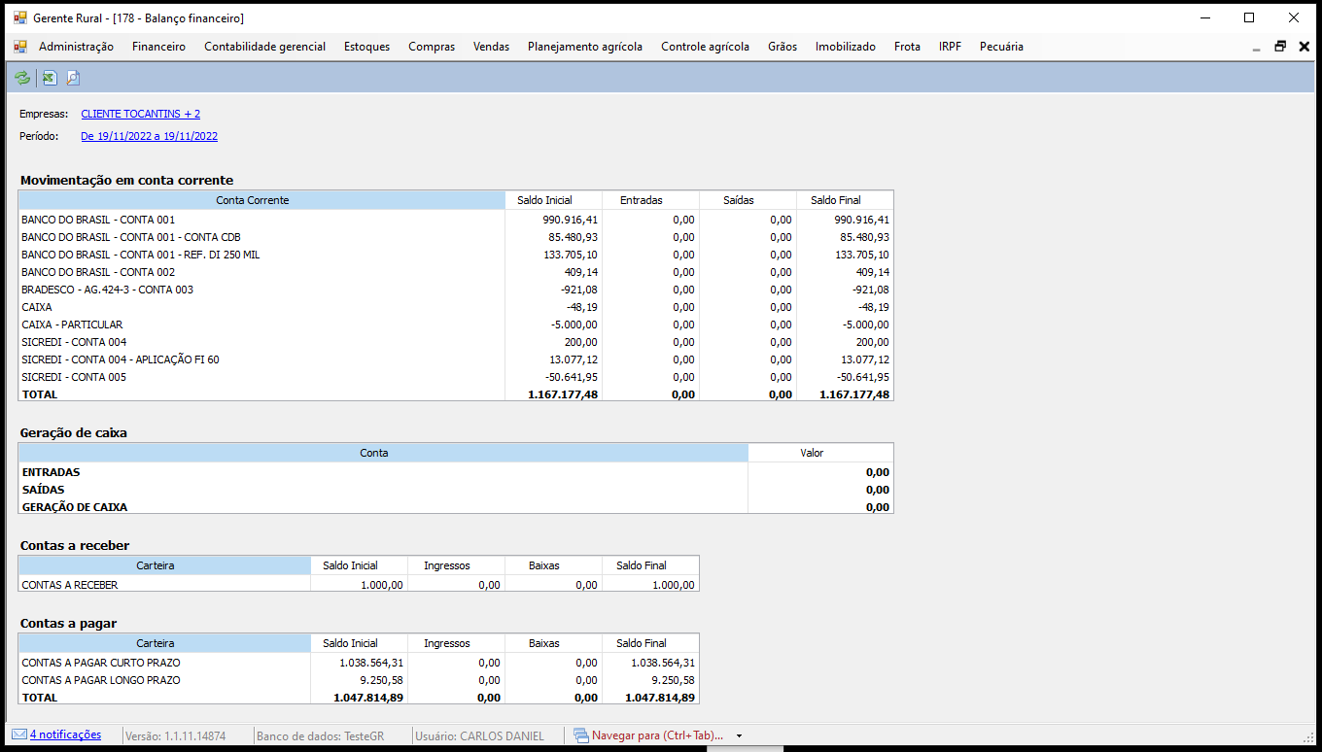
Task: Open the Estoques menu
Action: tap(366, 47)
